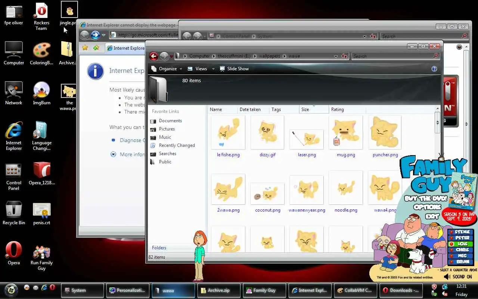This screenshot has height=299, width=478.
Task: Refresh the wawa folder address bar
Action: (x=344, y=56)
